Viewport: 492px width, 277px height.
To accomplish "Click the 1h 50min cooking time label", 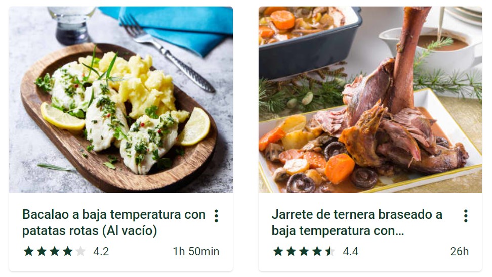I will click(x=196, y=252).
